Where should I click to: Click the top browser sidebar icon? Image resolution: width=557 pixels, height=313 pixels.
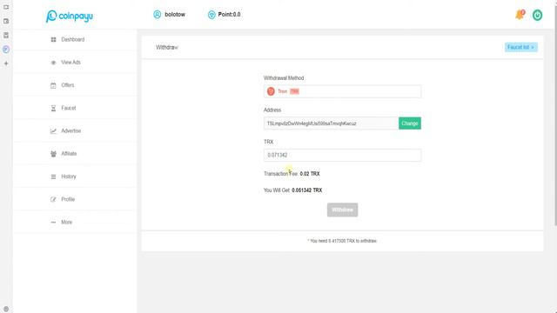pos(6,7)
